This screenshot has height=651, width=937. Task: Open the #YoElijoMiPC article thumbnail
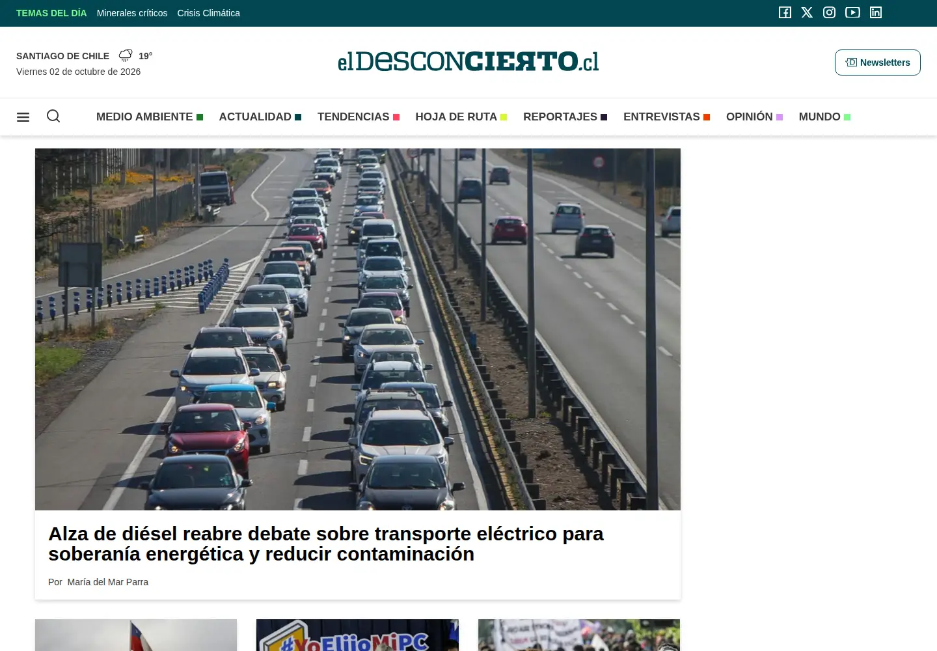357,635
